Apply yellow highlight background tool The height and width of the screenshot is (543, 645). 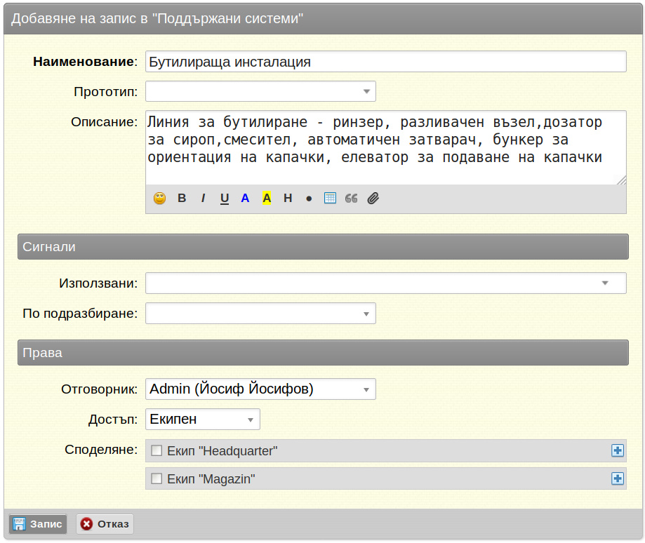coord(267,198)
